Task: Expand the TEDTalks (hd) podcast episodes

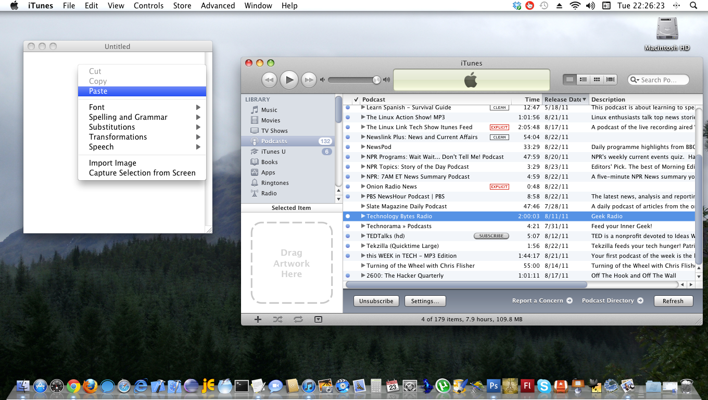Action: coord(363,236)
